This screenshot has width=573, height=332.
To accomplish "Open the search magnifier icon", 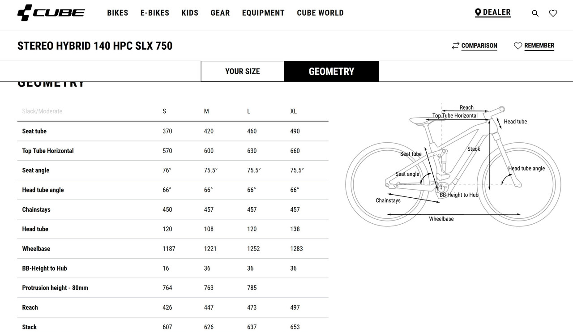I will [x=535, y=13].
